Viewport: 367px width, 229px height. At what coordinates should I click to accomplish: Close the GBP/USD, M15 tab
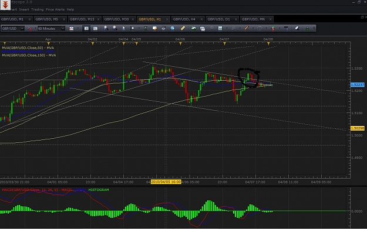(x=98, y=19)
